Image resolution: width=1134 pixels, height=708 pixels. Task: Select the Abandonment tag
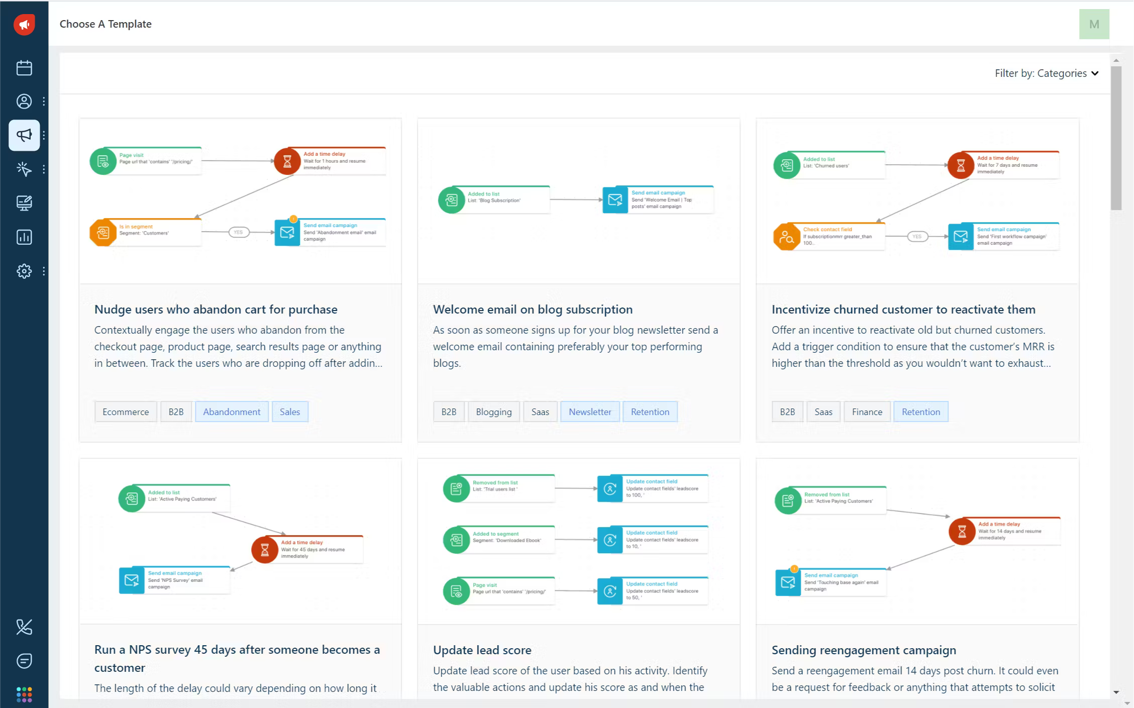click(x=232, y=412)
